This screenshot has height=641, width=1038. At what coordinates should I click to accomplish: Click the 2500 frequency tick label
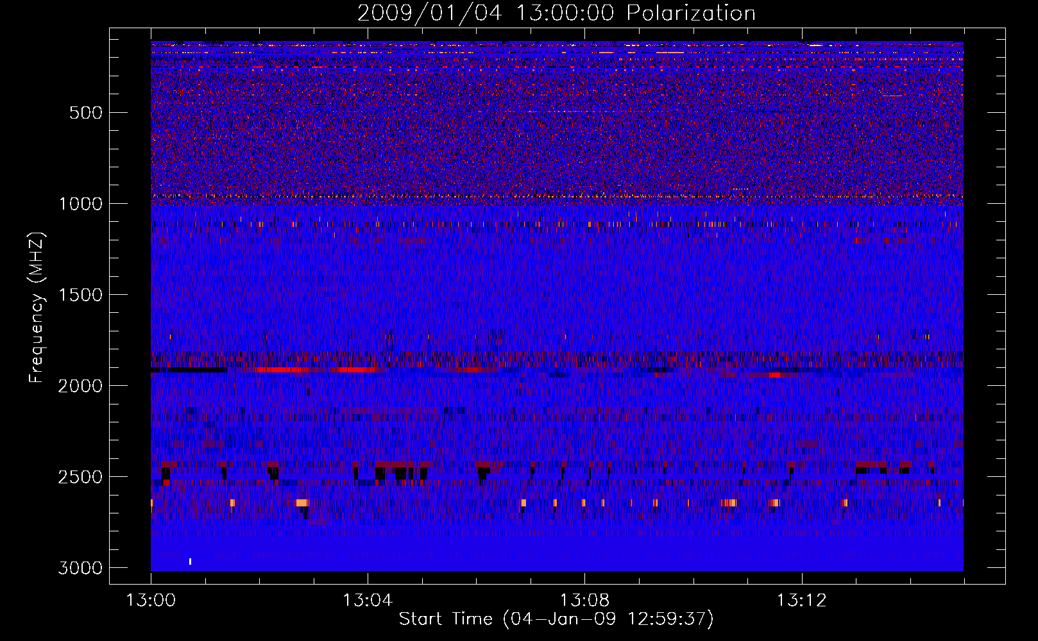pyautogui.click(x=80, y=478)
